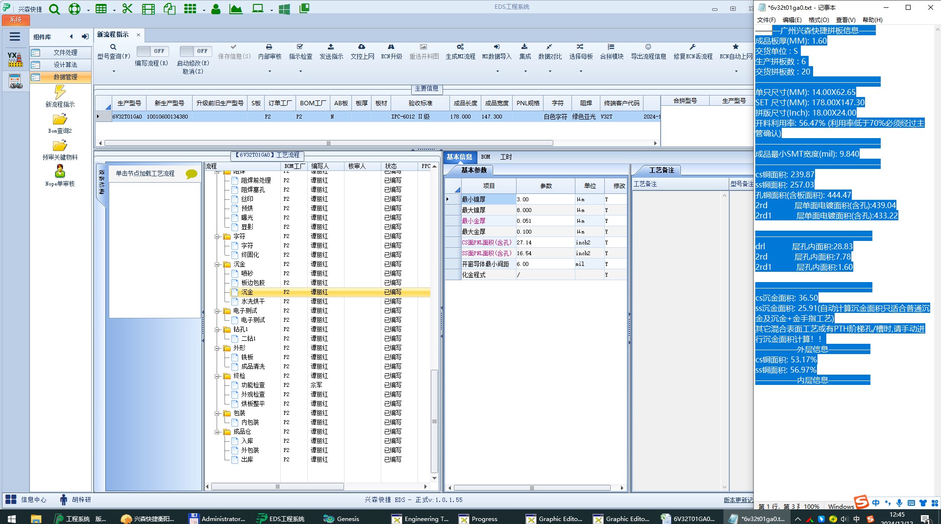Open 文件处理 in component library
The height and width of the screenshot is (524, 941).
(x=61, y=52)
